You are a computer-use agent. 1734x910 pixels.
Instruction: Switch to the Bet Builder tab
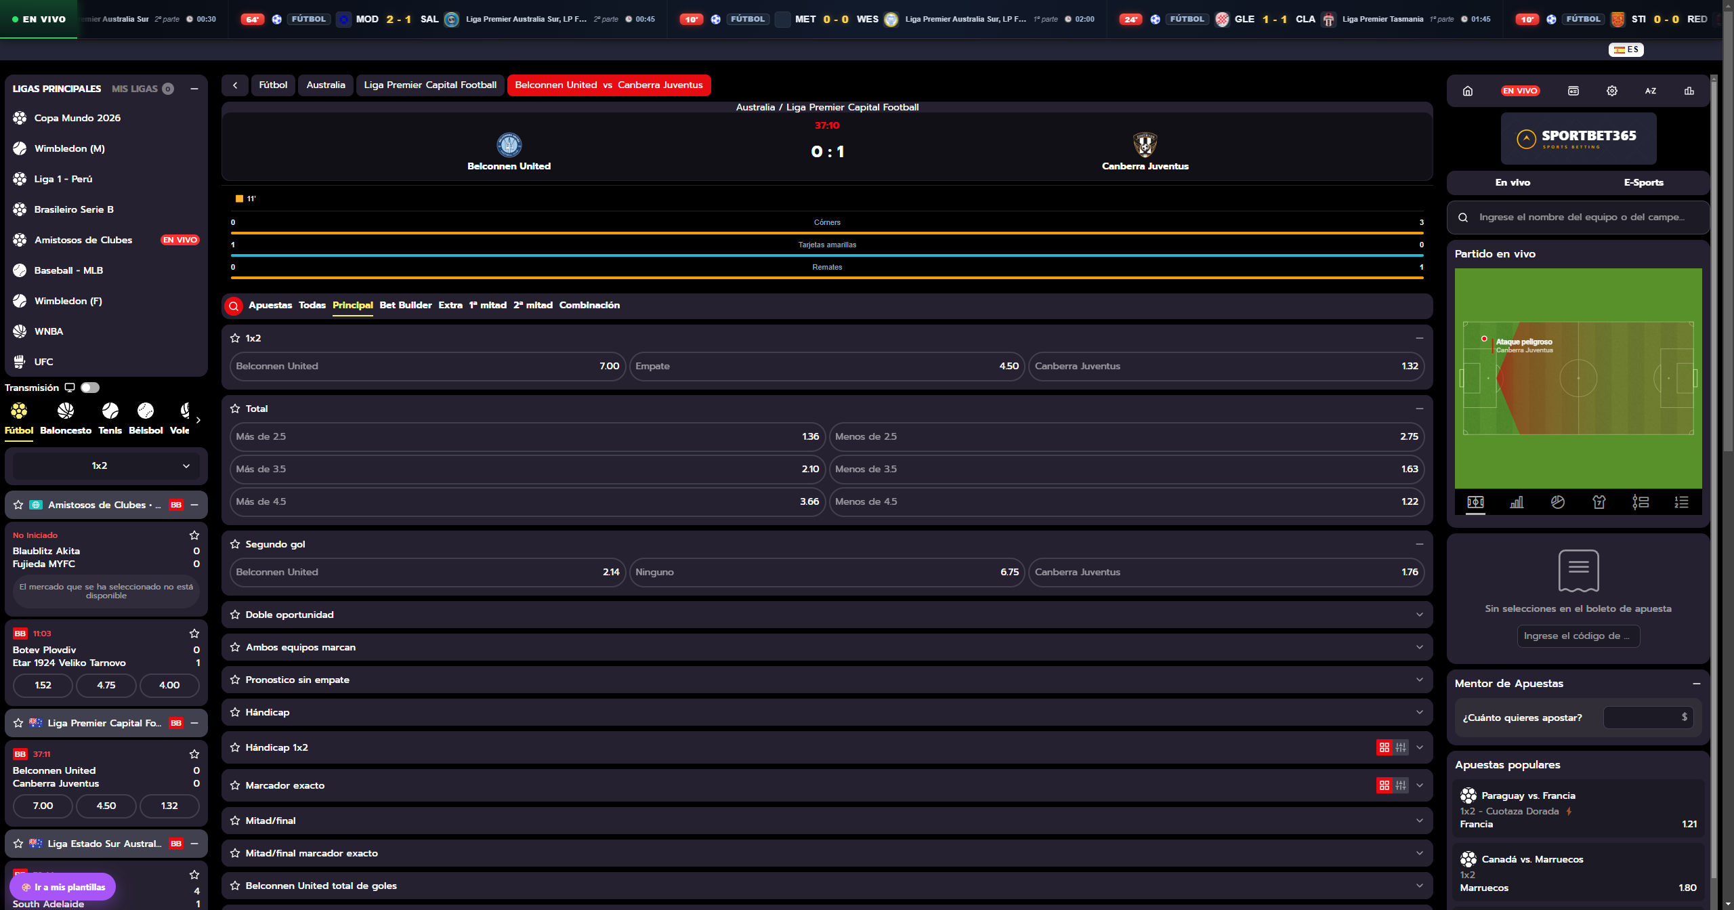[406, 306]
